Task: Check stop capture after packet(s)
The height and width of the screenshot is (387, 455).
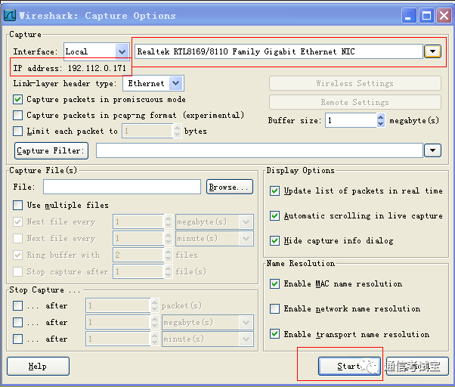Action: tap(17, 305)
